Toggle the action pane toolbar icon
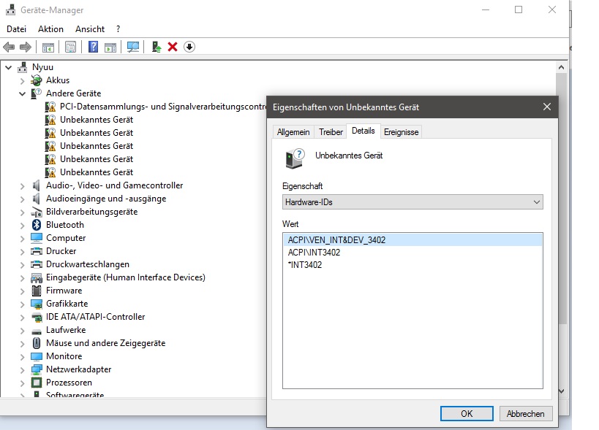The image size is (599, 430). [x=110, y=47]
